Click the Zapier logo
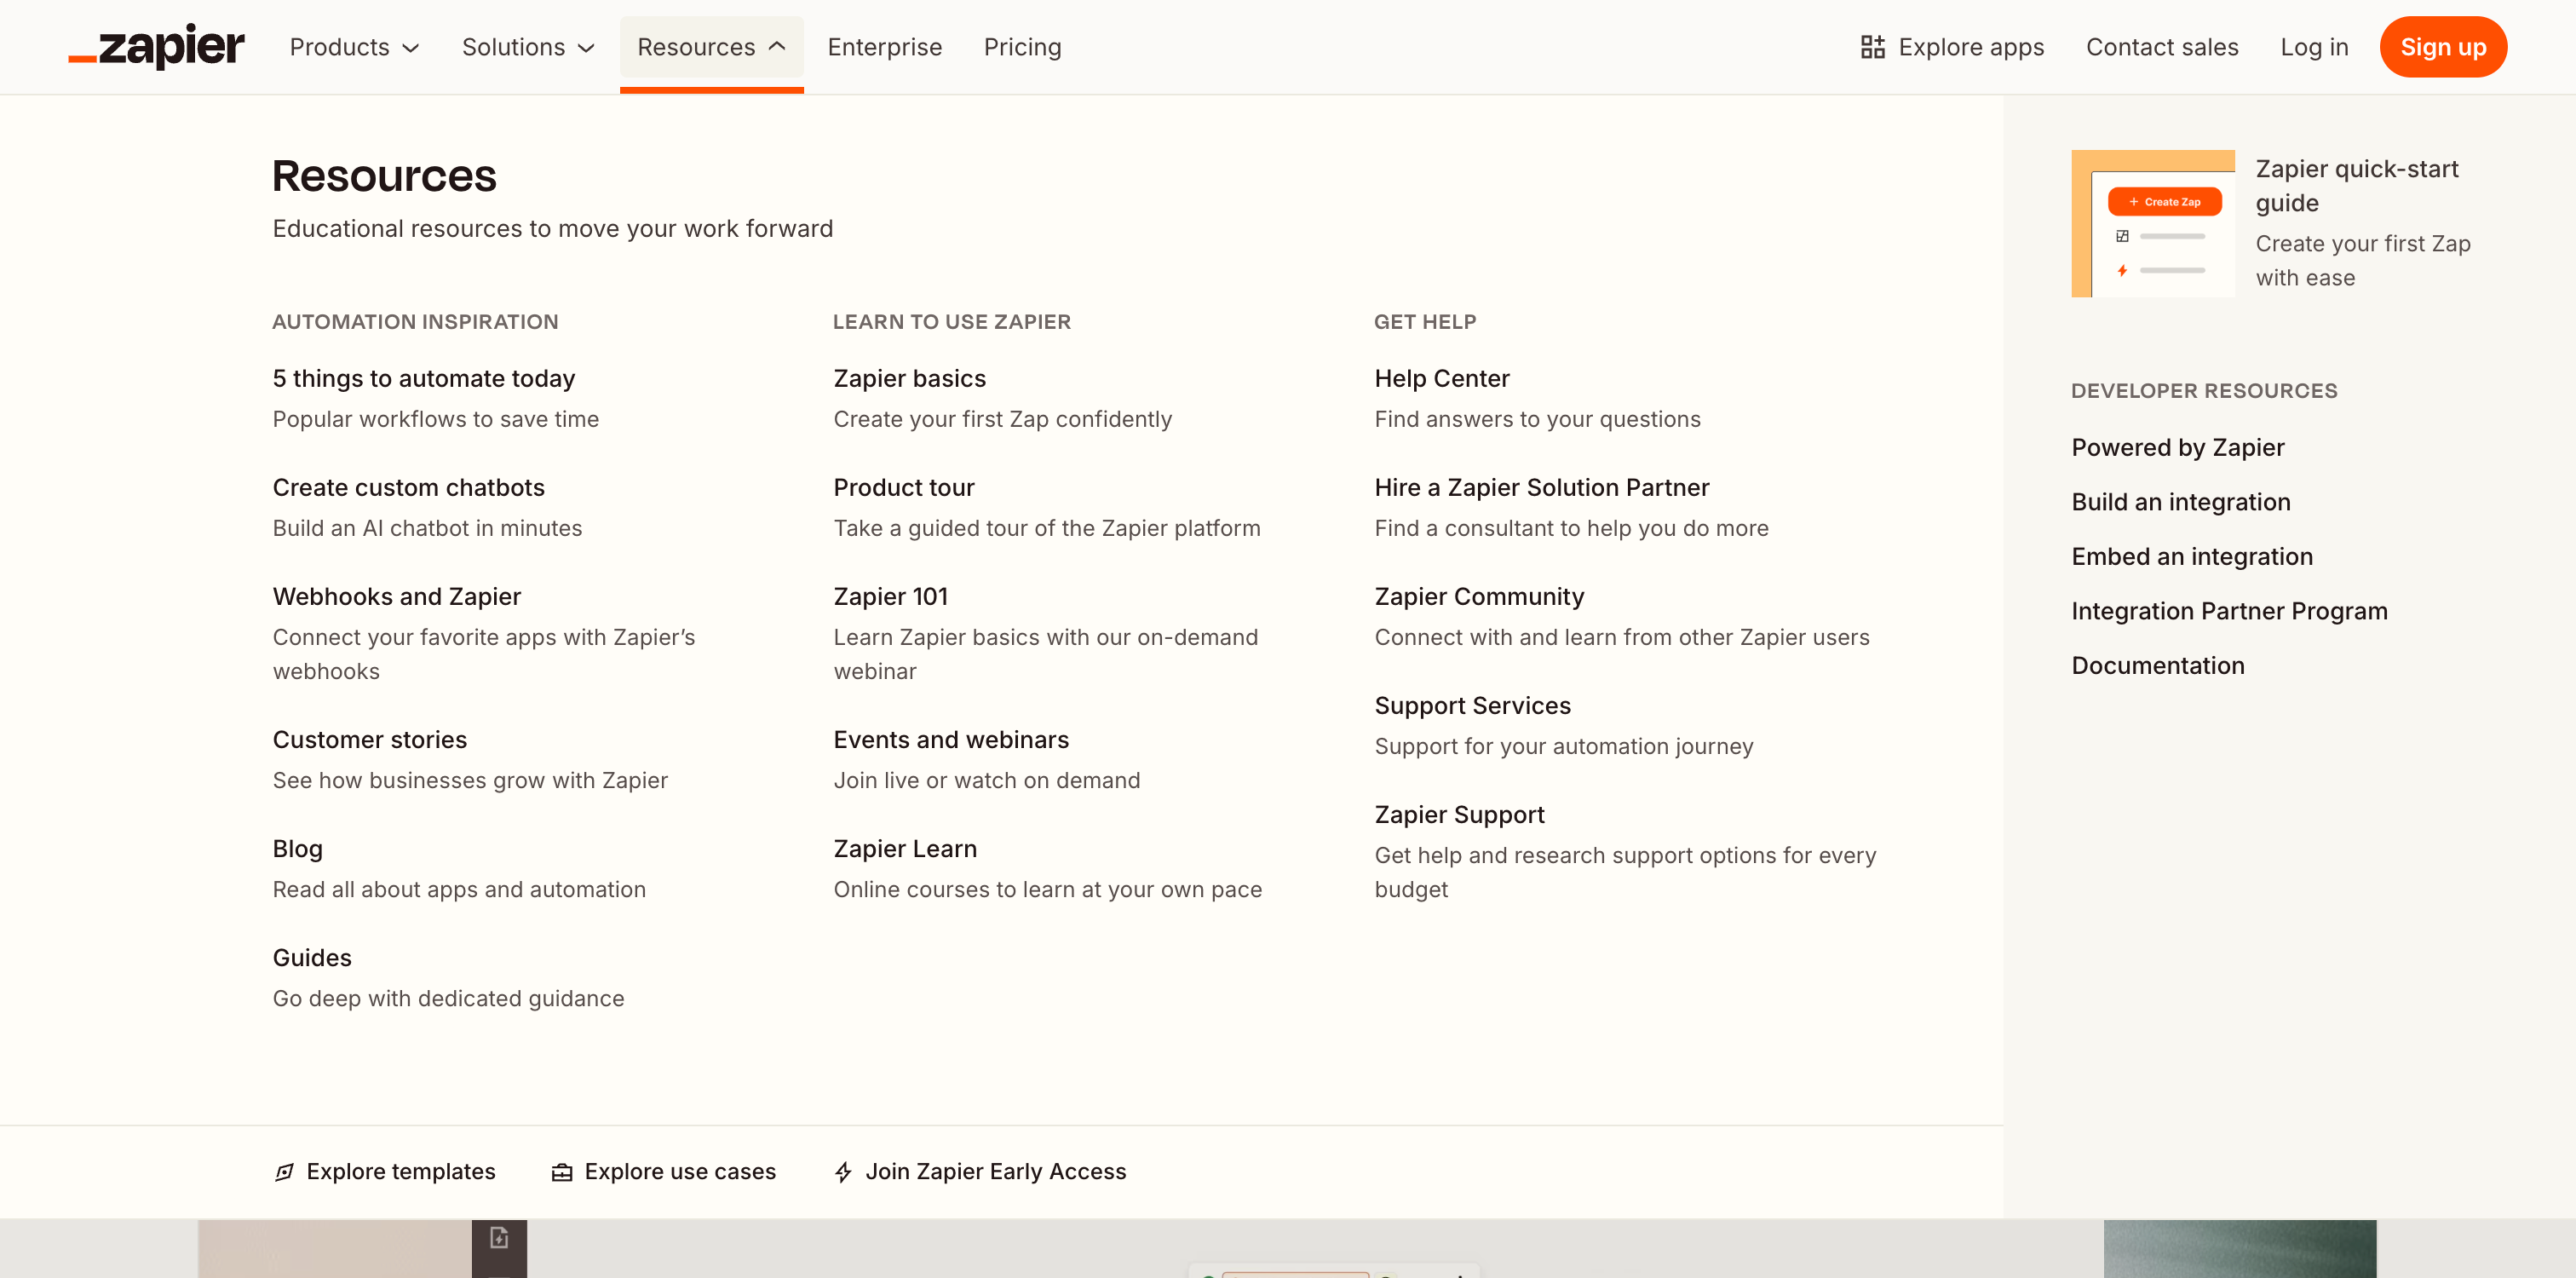 click(x=156, y=47)
